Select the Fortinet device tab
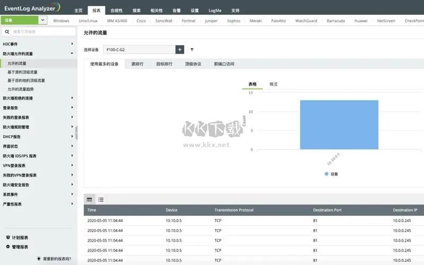Image resolution: width=424 pixels, height=265 pixels. click(x=189, y=21)
